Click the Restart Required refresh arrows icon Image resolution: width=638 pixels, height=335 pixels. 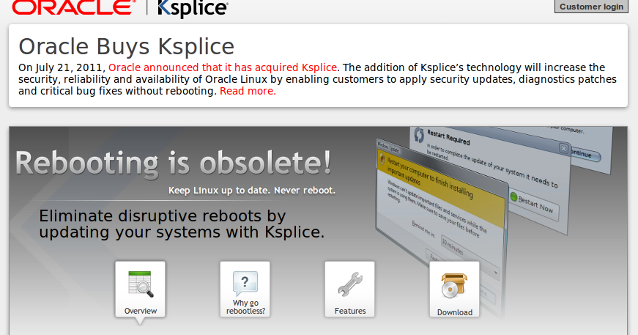pyautogui.click(x=419, y=135)
